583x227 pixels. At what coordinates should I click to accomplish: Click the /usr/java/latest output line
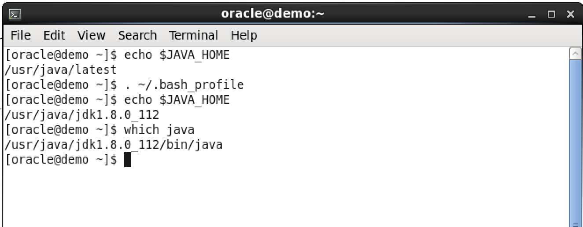[x=60, y=70]
